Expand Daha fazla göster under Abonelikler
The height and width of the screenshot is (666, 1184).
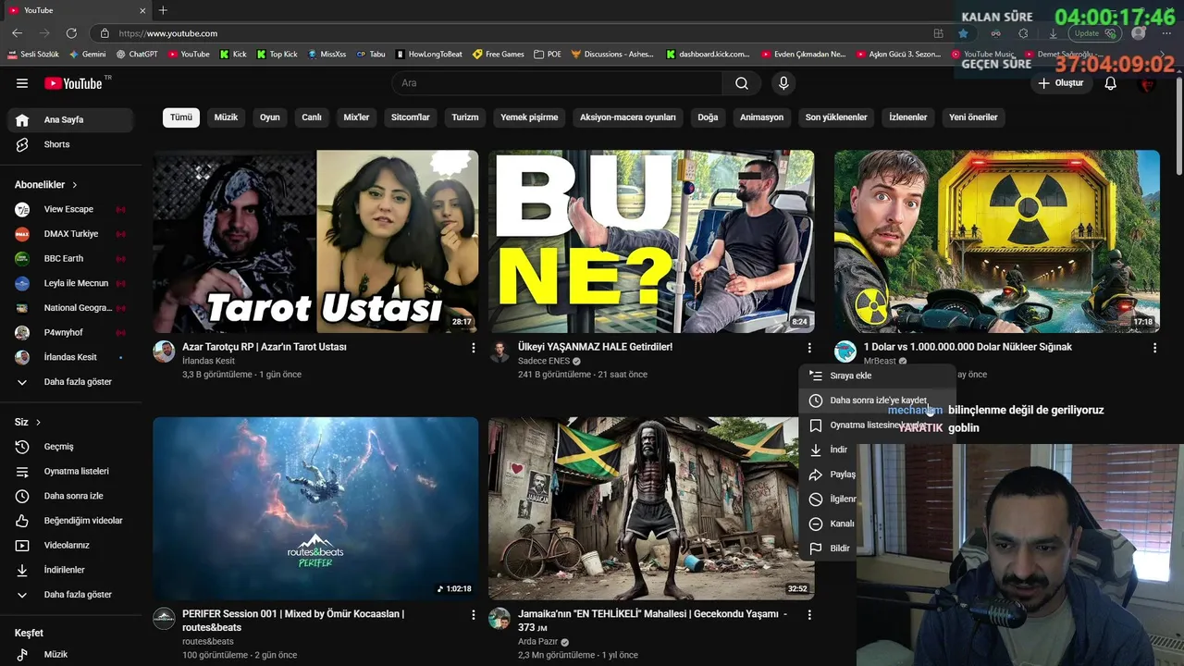pos(70,382)
